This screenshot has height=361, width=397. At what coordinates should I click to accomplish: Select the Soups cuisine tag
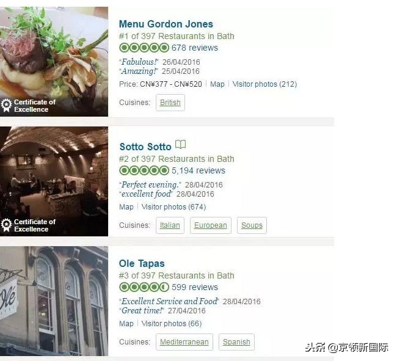[x=252, y=225]
